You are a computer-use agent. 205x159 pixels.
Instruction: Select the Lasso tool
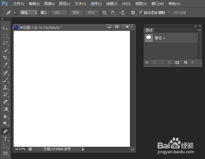click(5, 43)
